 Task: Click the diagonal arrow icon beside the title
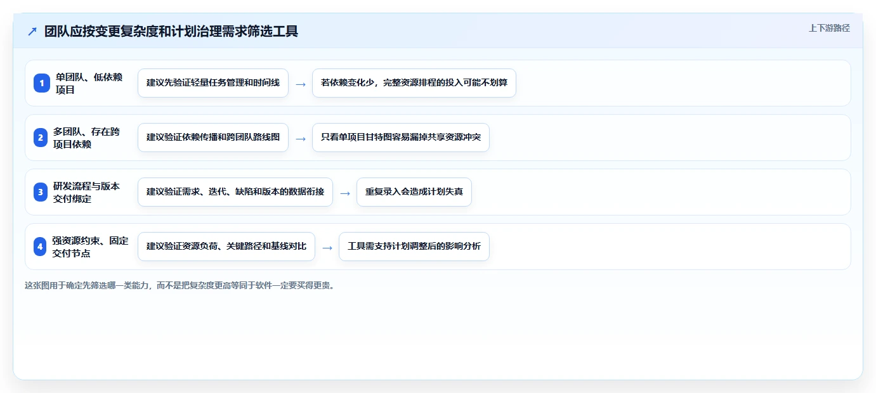click(32, 31)
